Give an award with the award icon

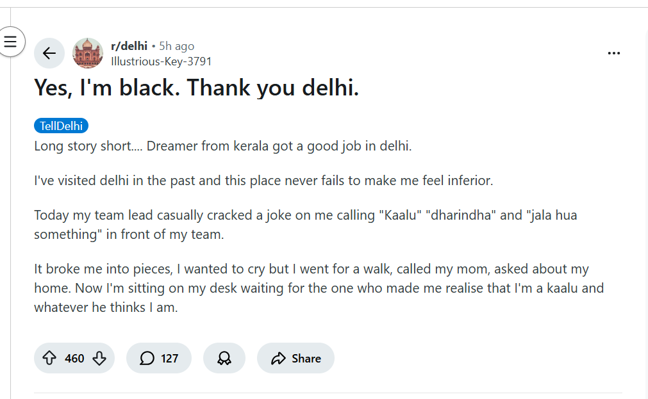coord(224,358)
